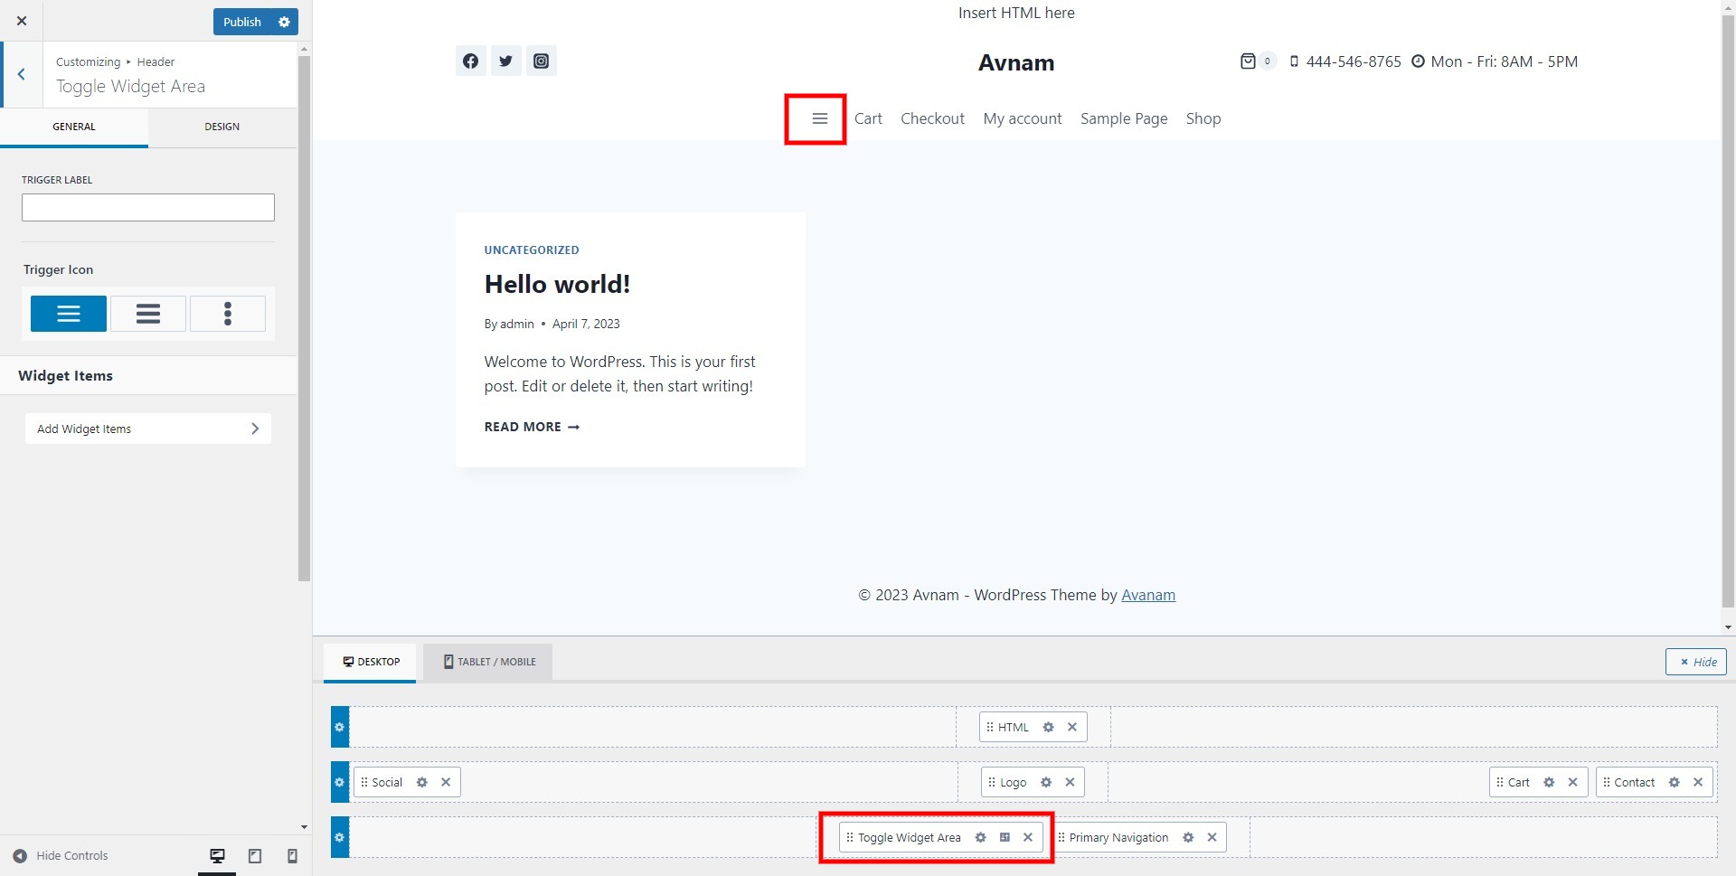
Task: Open the Logo widget settings gear
Action: 1046,782
